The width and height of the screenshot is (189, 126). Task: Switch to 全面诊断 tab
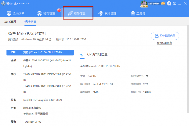click(x=16, y=13)
